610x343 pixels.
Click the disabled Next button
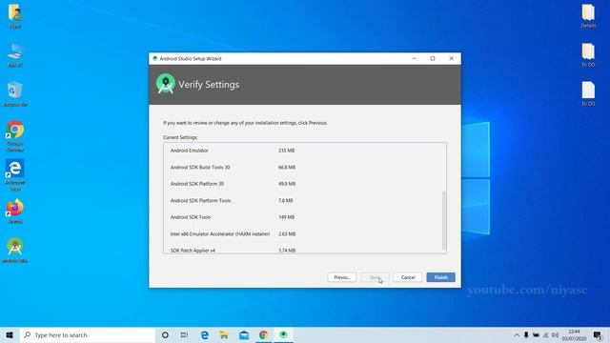click(x=375, y=277)
